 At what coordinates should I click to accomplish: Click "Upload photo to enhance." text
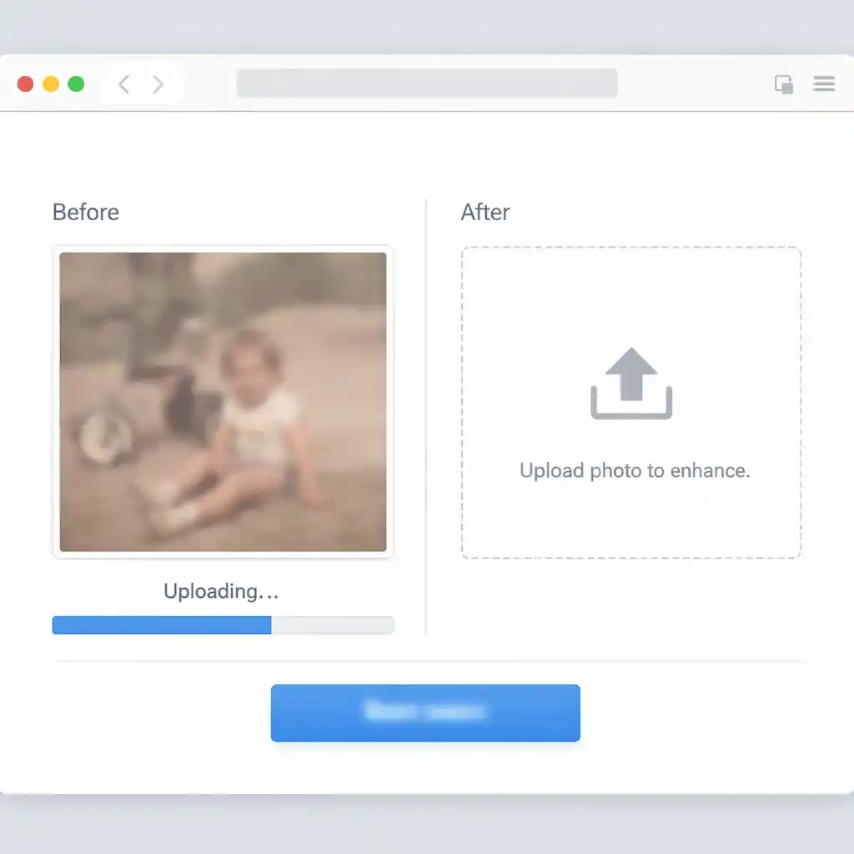(x=635, y=470)
